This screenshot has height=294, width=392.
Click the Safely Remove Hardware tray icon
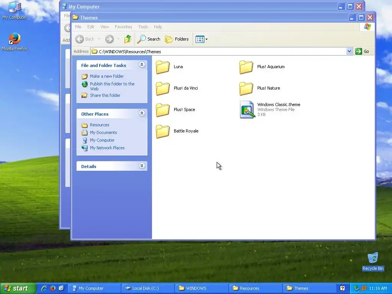(356, 288)
